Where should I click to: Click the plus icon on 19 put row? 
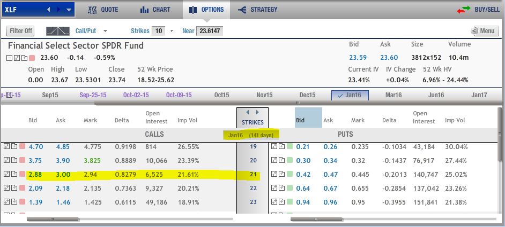(281, 146)
